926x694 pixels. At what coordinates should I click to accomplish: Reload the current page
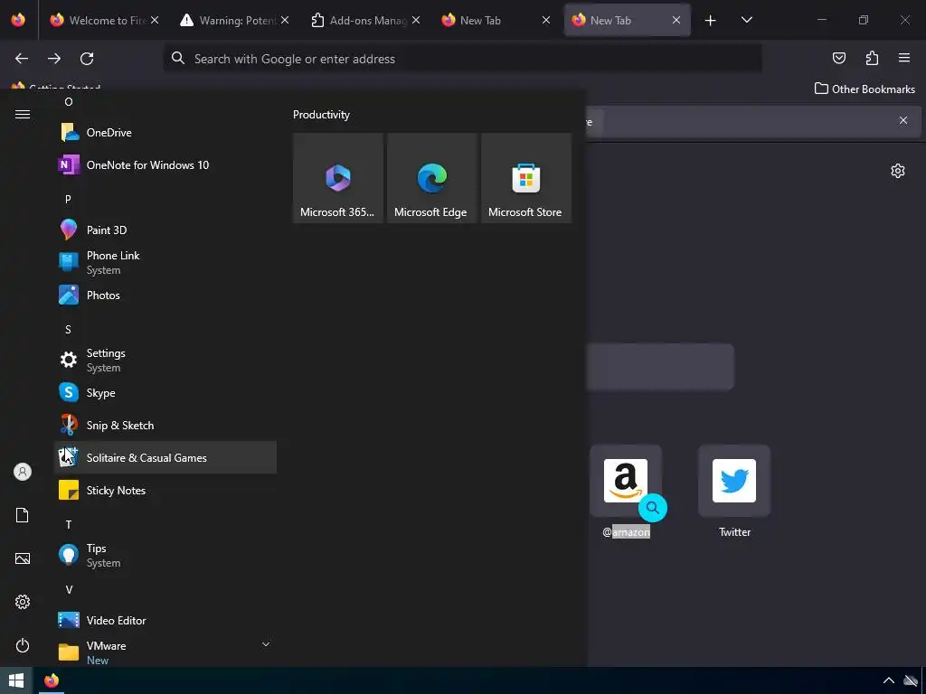click(x=87, y=58)
